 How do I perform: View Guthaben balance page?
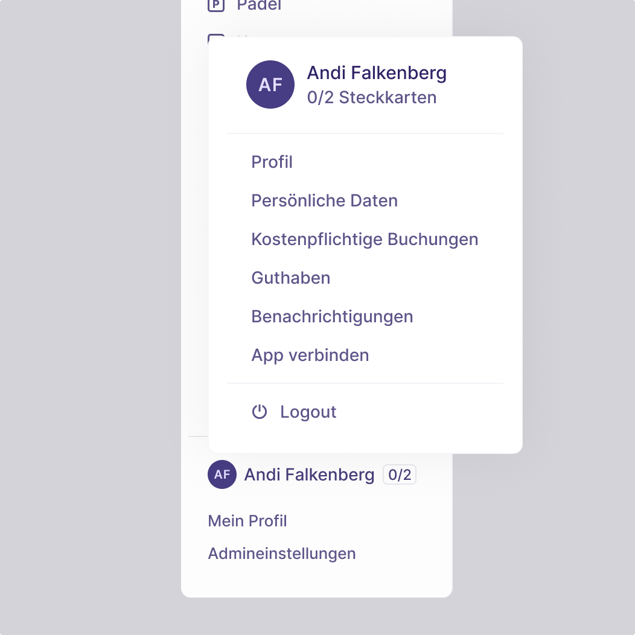pos(290,278)
